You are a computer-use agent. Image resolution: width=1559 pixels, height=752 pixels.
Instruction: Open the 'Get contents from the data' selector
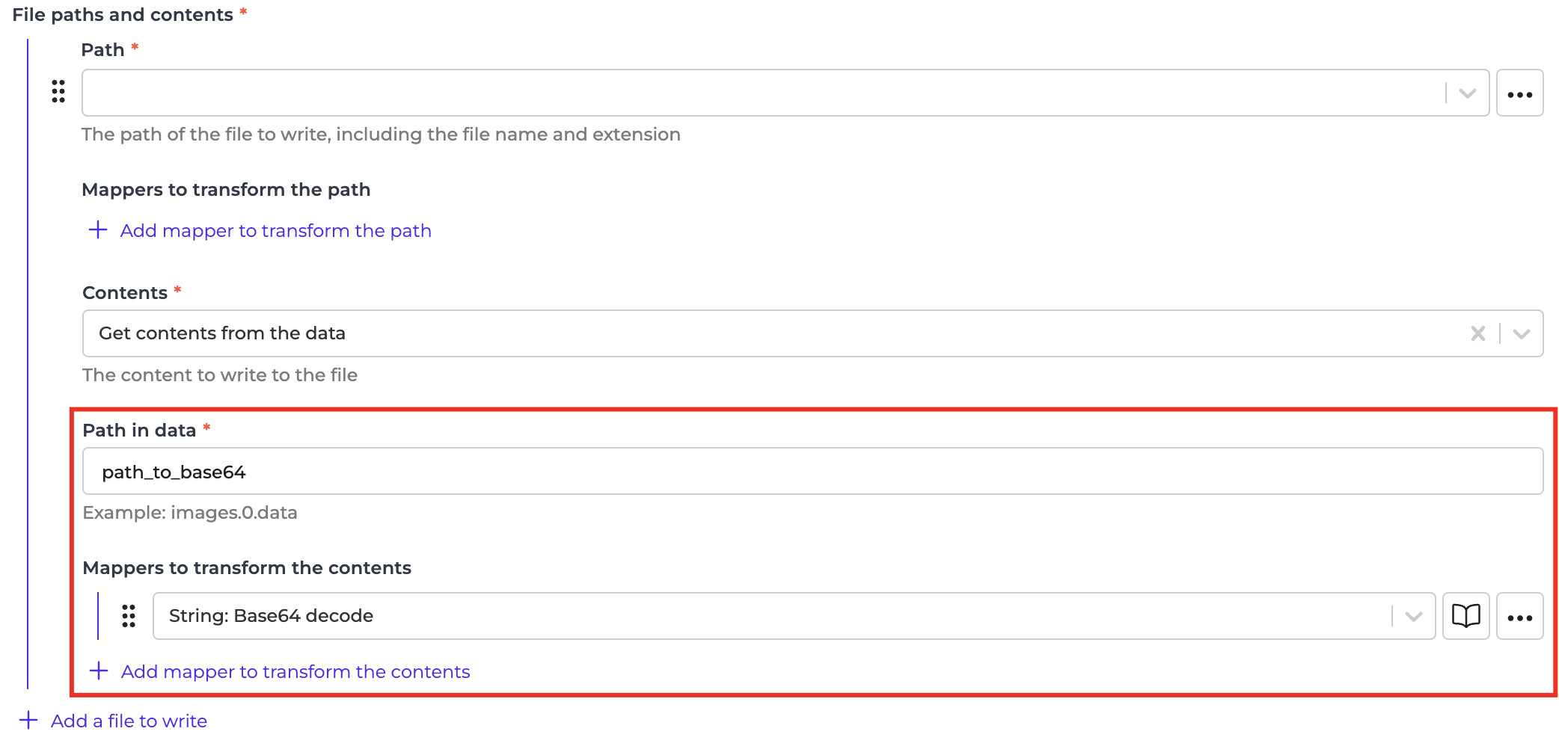click(x=748, y=333)
